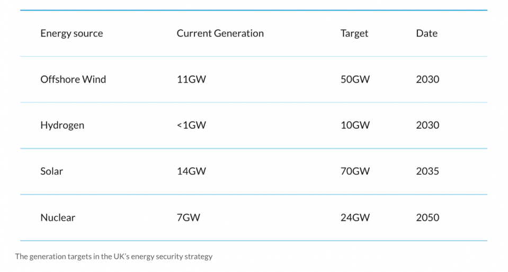The height and width of the screenshot is (272, 508).
Task: Click the 2030 date in Hydrogen row
Action: pos(427,126)
